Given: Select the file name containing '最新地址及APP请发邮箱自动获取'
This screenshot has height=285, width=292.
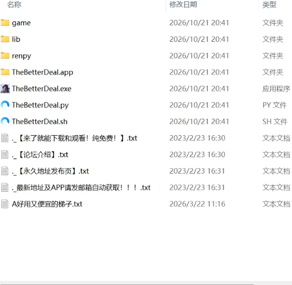Looking at the screenshot, I should (x=81, y=187).
